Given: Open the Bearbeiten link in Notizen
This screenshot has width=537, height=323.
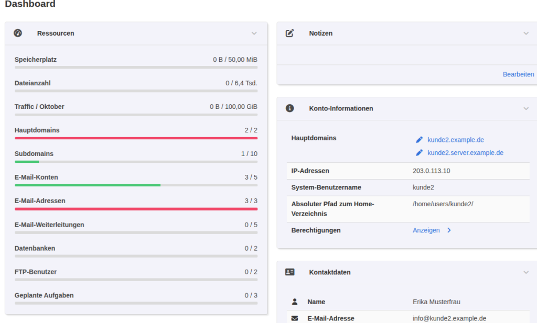Looking at the screenshot, I should point(518,74).
